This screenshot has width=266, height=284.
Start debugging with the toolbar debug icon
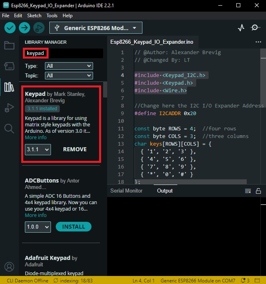click(39, 28)
